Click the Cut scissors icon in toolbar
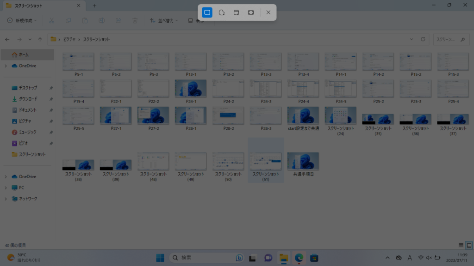This screenshot has height=266, width=474. pyautogui.click(x=51, y=21)
